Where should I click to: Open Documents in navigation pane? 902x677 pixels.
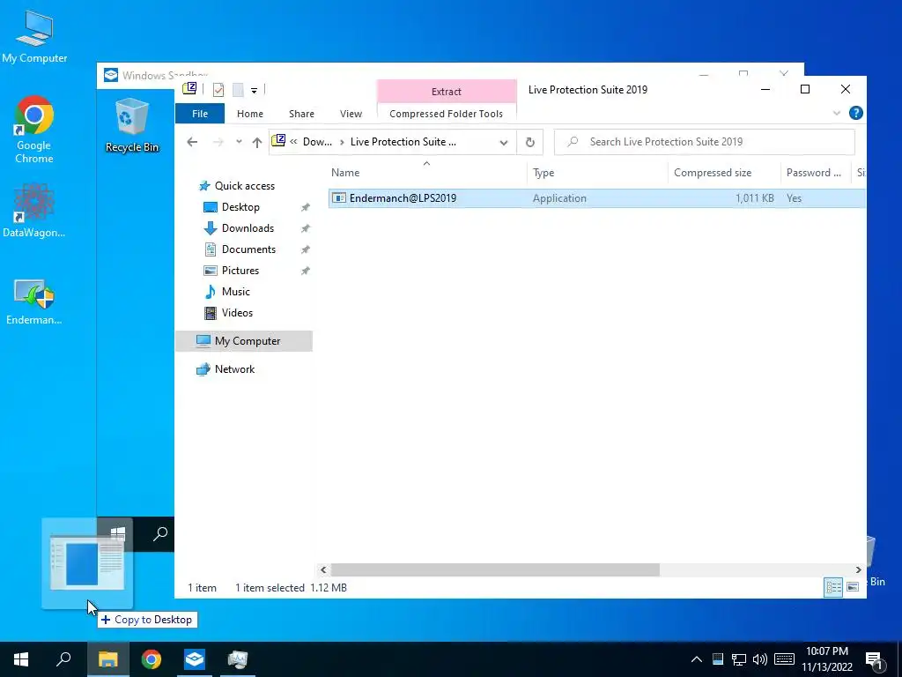(248, 249)
